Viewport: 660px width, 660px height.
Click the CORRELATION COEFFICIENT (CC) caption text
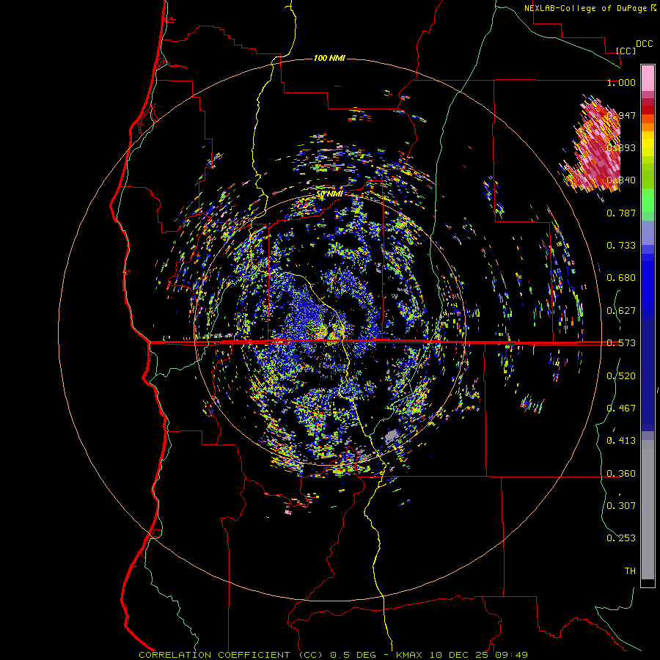pos(231,655)
